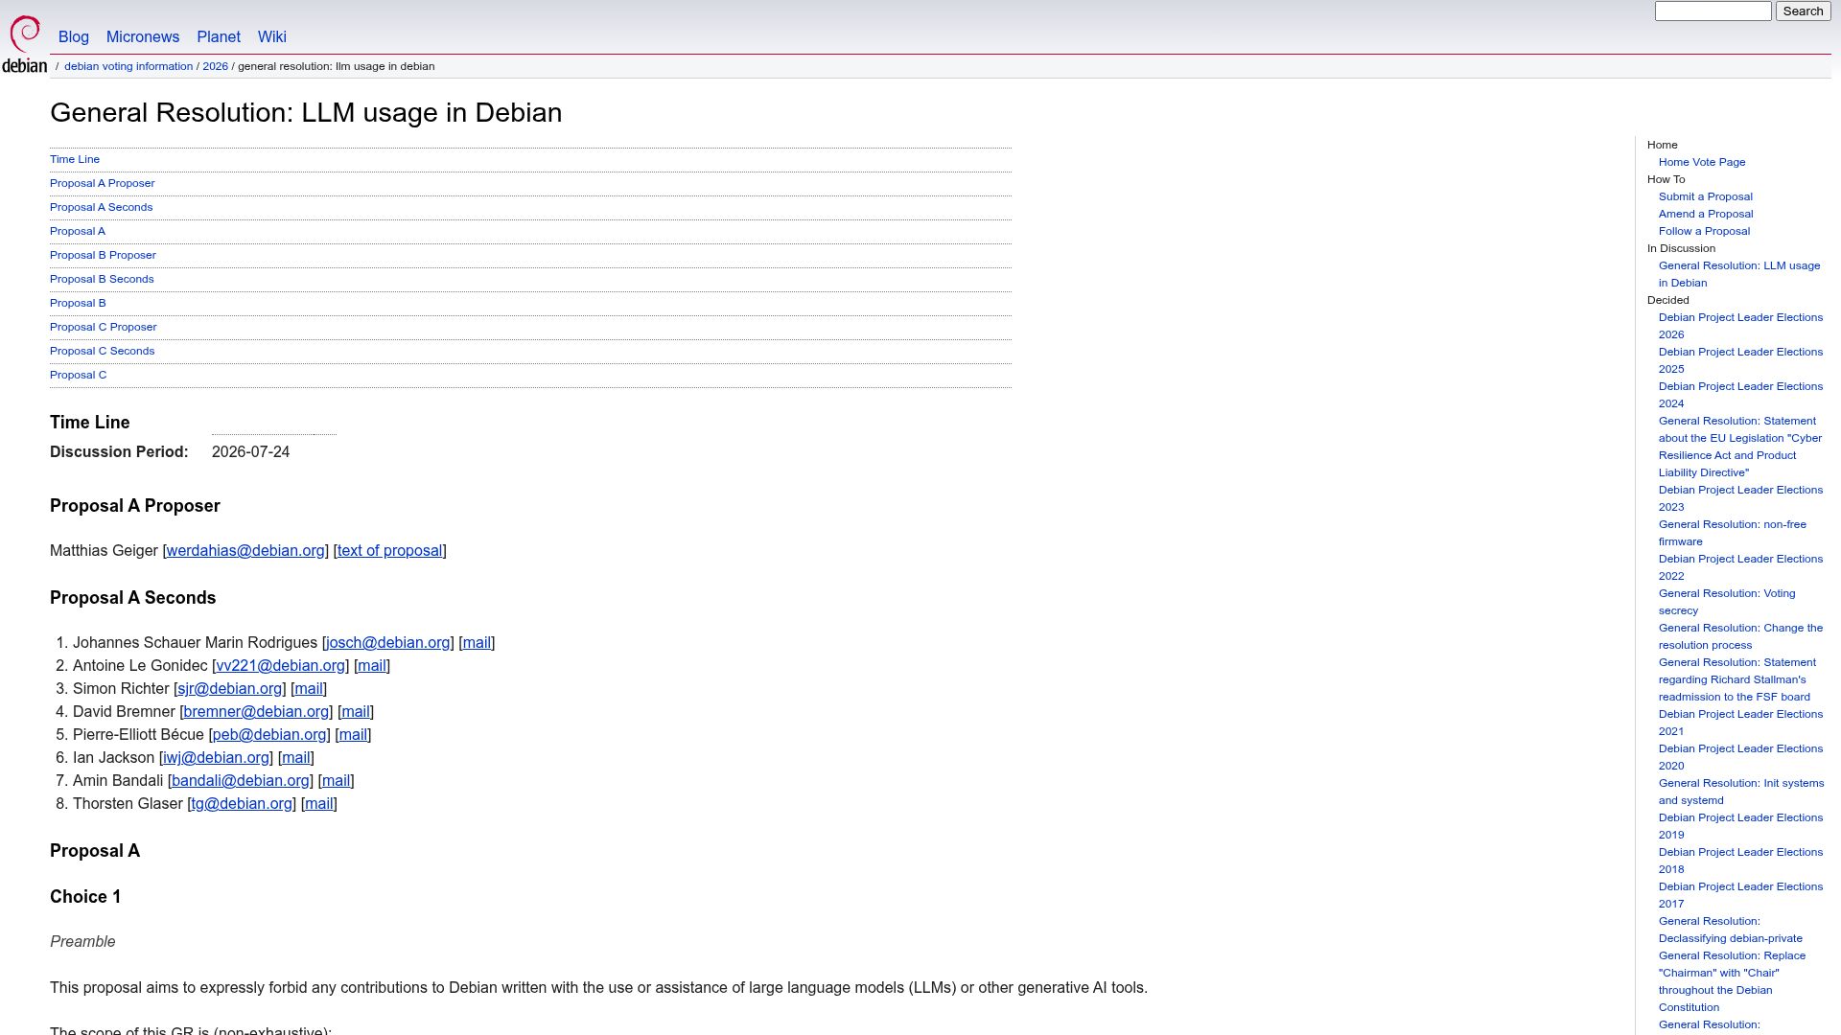Click the 2026-07-24 discussion period date
The width and height of the screenshot is (1841, 1035).
coord(250,451)
